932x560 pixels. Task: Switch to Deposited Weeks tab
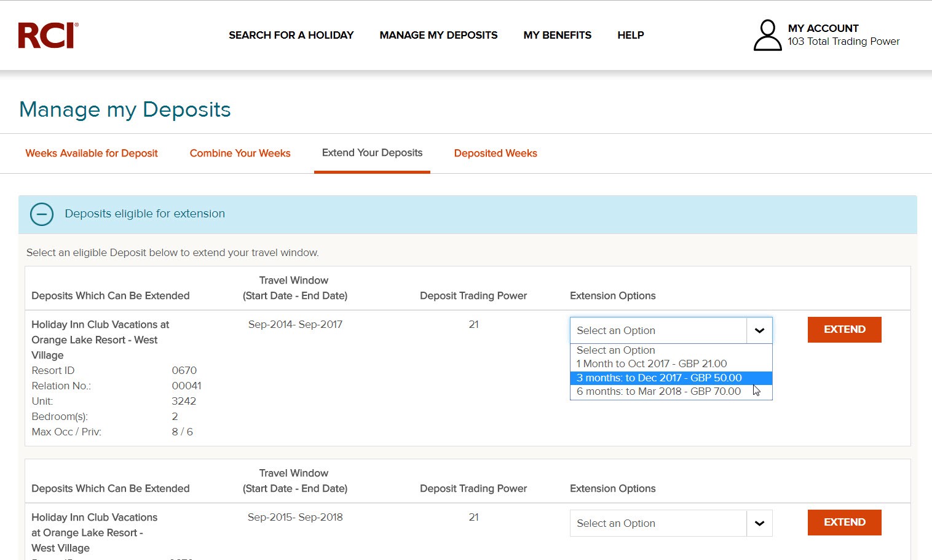click(x=496, y=154)
